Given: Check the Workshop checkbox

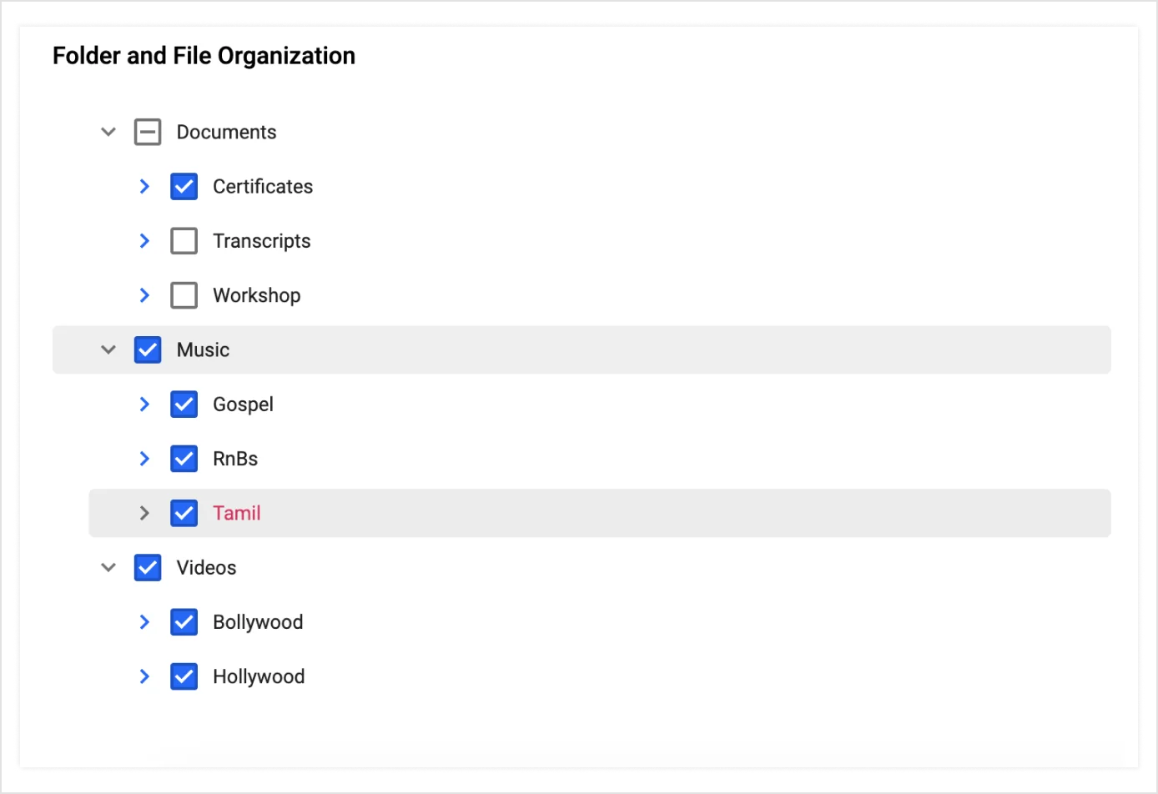Looking at the screenshot, I should pyautogui.click(x=184, y=294).
